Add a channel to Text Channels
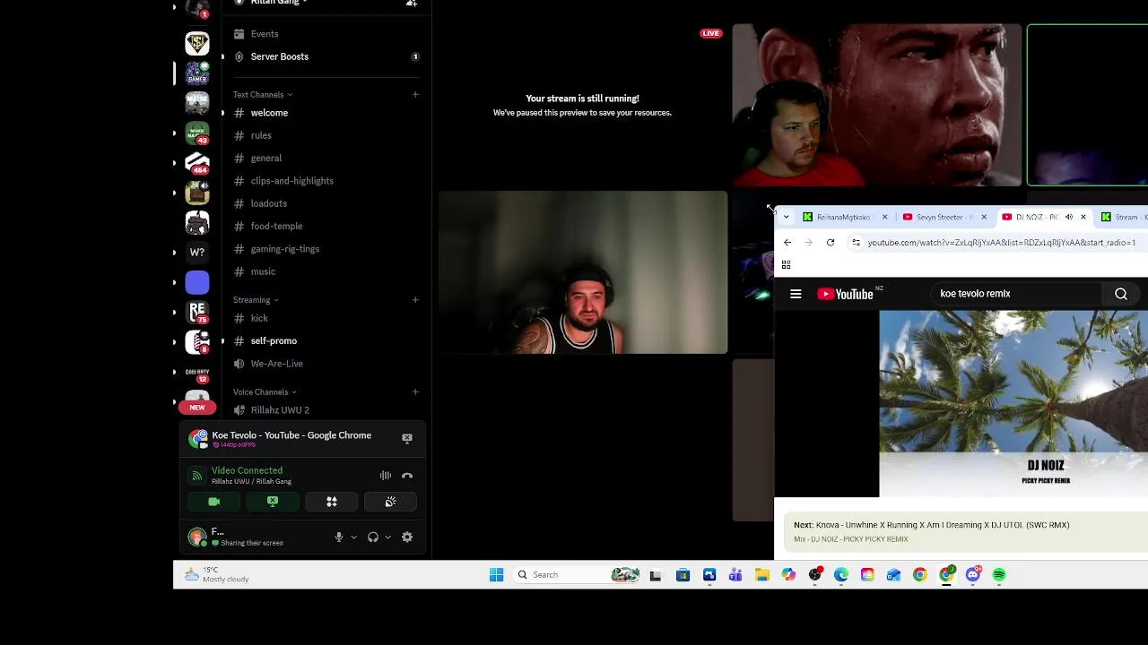1148x645 pixels. click(x=415, y=94)
